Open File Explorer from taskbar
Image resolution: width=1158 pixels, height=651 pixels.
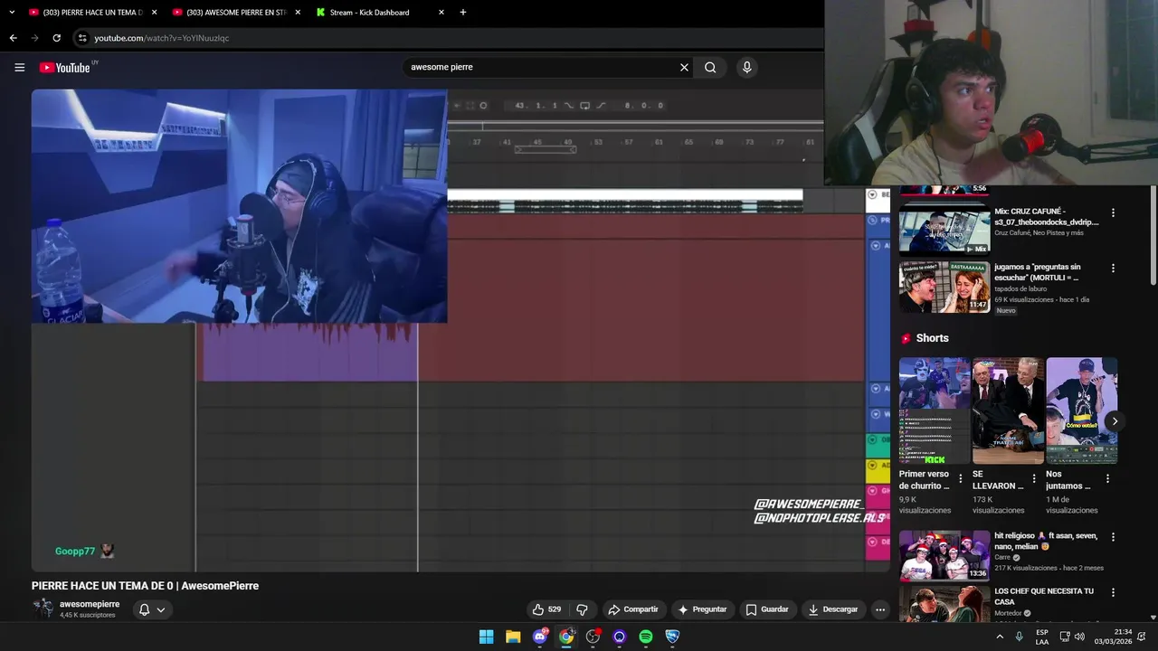(513, 637)
